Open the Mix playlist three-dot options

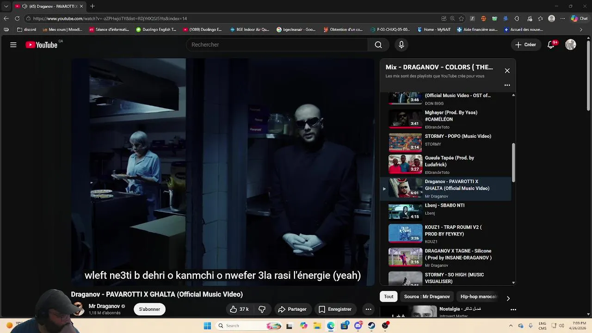[x=507, y=85]
